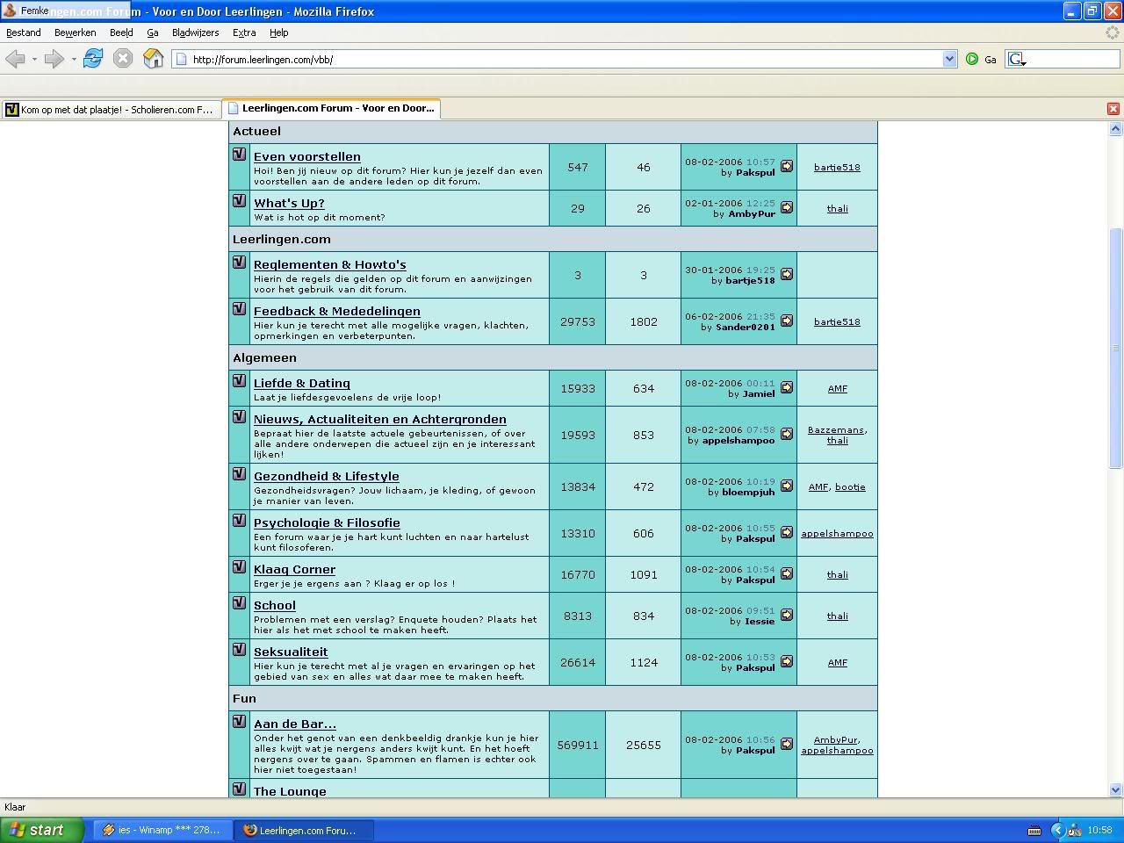Click the forum status icon beside Klaag Corner
1124x843 pixels.
[x=239, y=567]
